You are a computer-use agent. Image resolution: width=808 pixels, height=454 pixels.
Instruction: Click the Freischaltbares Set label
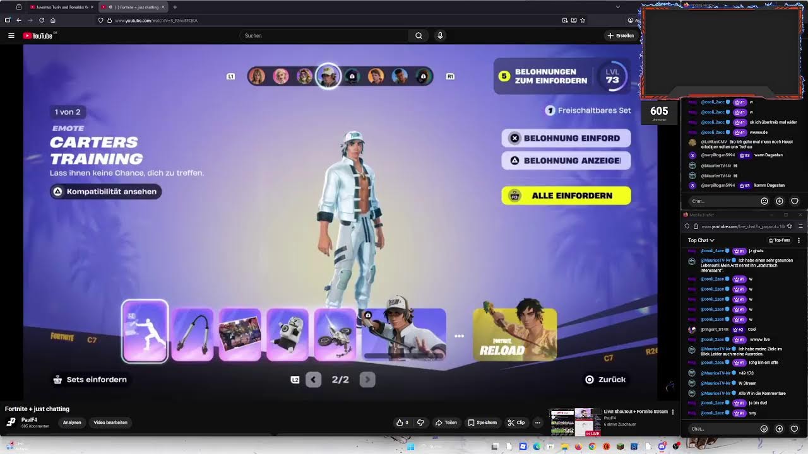[588, 110]
